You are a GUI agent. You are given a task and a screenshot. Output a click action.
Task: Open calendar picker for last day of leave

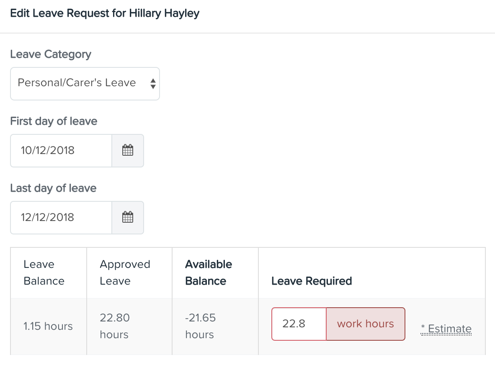[128, 217]
